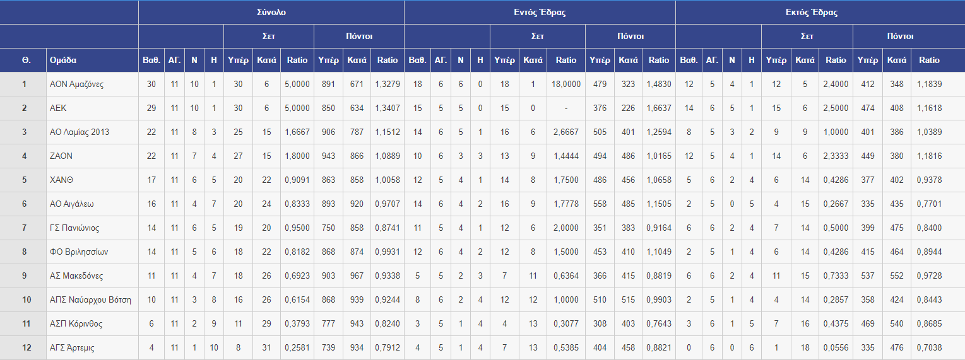The image size is (965, 360).
Task: Select the Εκτός Έδρας header group
Action: (820, 12)
